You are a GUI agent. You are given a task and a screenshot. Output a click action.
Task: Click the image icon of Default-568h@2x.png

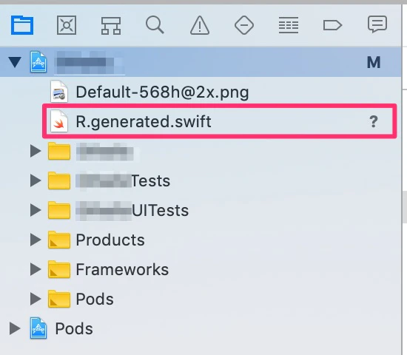coord(59,92)
